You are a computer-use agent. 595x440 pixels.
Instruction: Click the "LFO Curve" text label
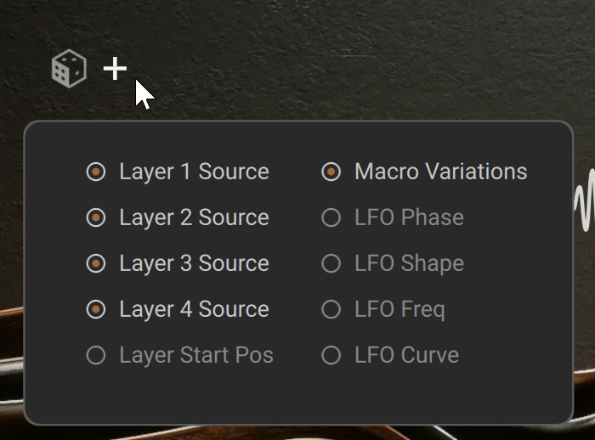(x=406, y=355)
